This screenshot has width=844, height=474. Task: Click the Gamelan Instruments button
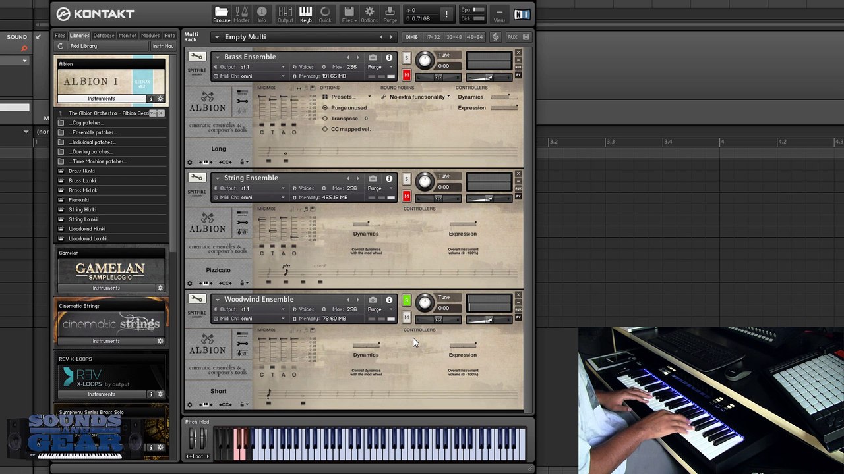pos(106,288)
